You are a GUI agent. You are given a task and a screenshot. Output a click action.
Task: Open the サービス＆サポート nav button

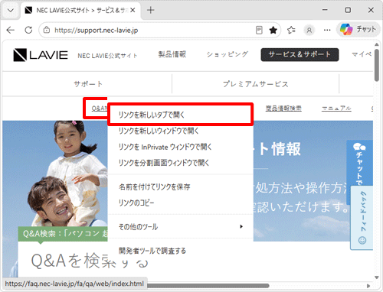[x=300, y=54]
